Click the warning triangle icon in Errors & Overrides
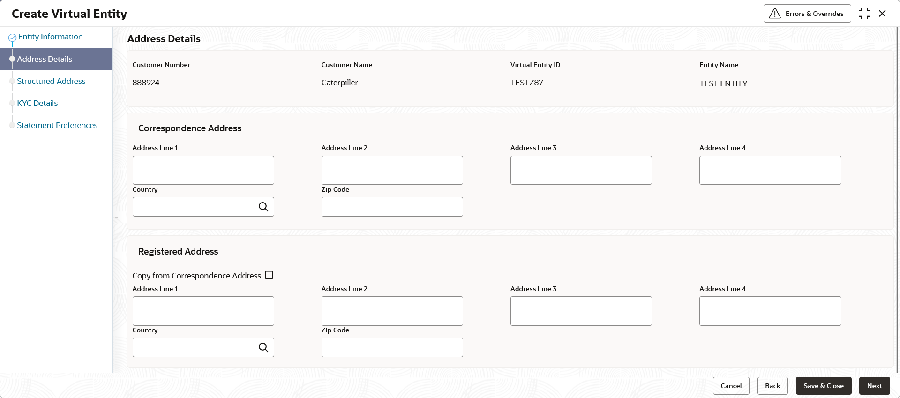 point(775,14)
